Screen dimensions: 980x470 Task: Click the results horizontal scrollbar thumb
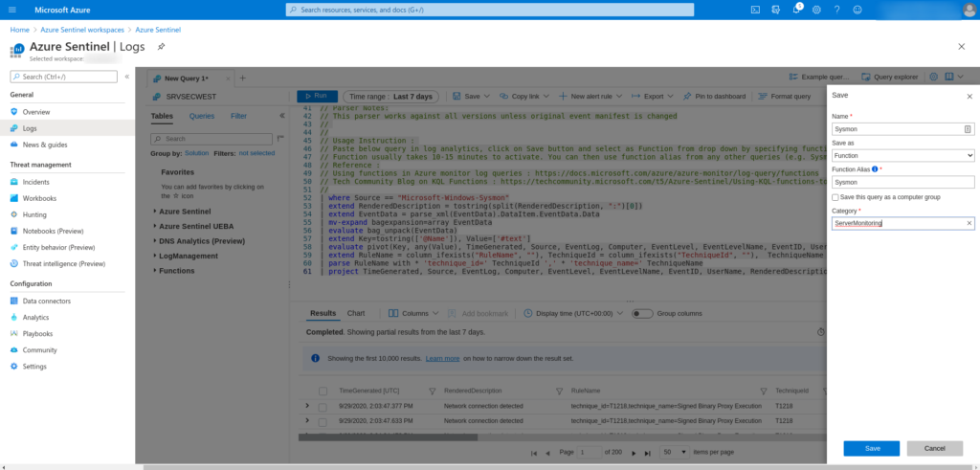coord(388,437)
